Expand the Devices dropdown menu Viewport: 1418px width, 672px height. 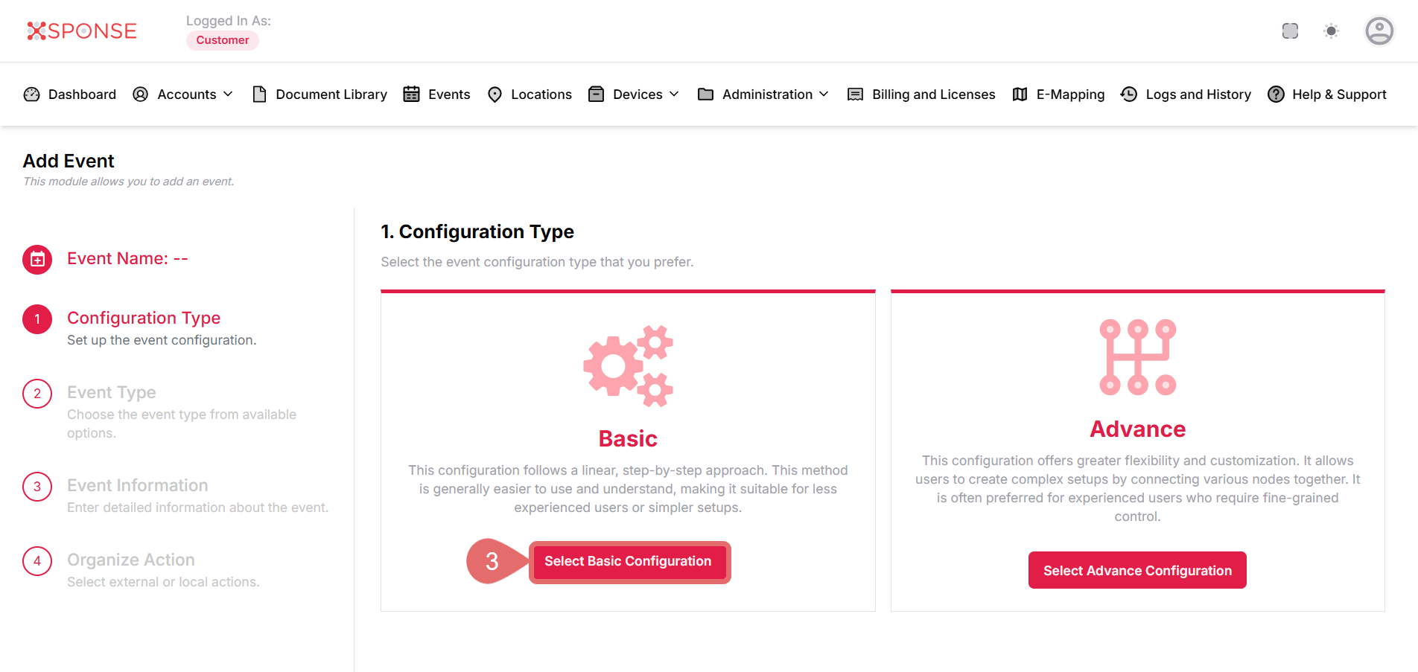tap(634, 95)
